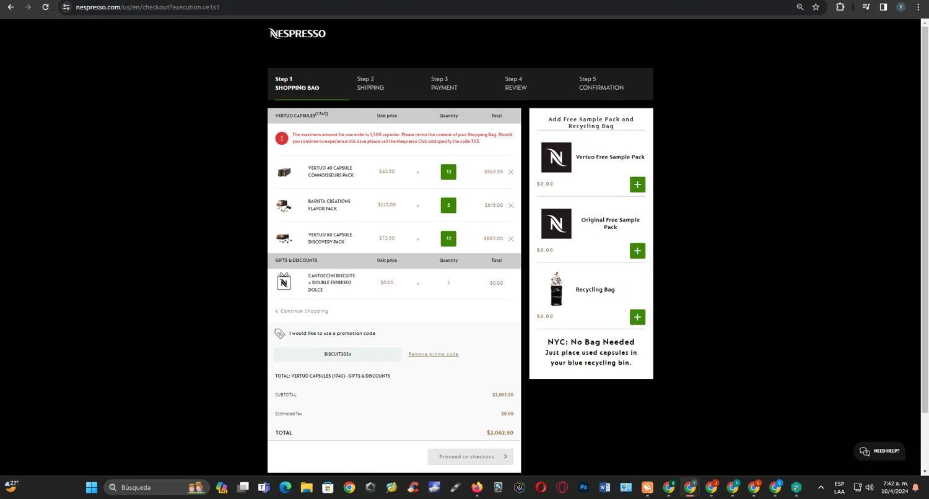Image resolution: width=929 pixels, height=499 pixels.
Task: Open Firefox from taskbar
Action: tap(477, 488)
